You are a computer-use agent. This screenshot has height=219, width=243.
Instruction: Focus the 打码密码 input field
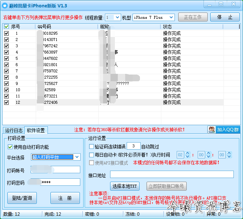[55, 182]
